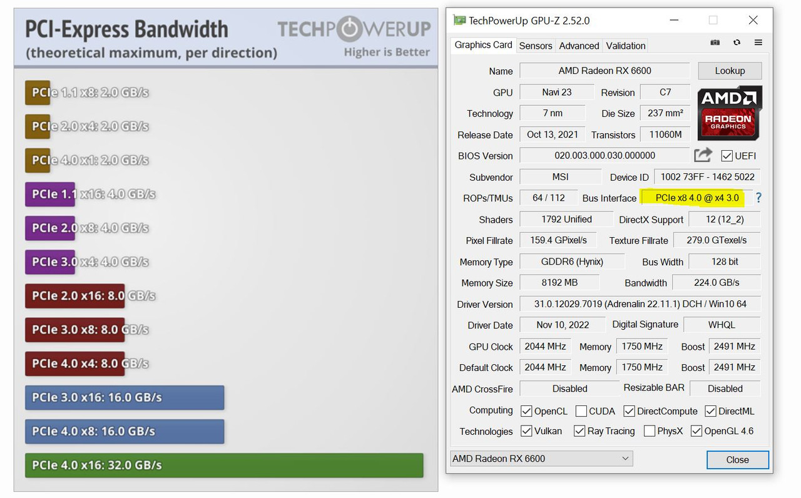Click the GPU-Z screenshot camera icon
Screen dimensions: 801x498
click(715, 43)
